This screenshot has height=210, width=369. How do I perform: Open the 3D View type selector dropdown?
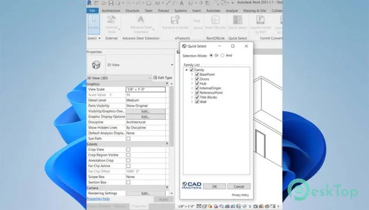pyautogui.click(x=172, y=65)
